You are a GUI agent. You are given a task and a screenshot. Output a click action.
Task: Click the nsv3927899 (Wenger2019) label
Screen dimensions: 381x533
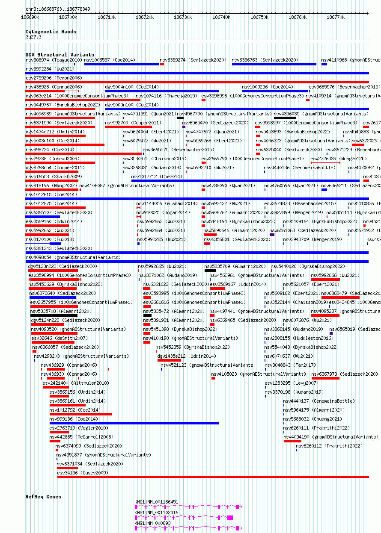tap(294, 212)
